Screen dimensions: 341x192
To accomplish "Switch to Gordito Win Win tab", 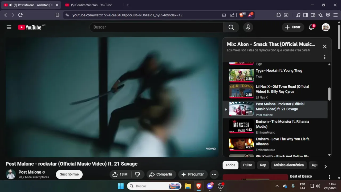I will pos(92,5).
